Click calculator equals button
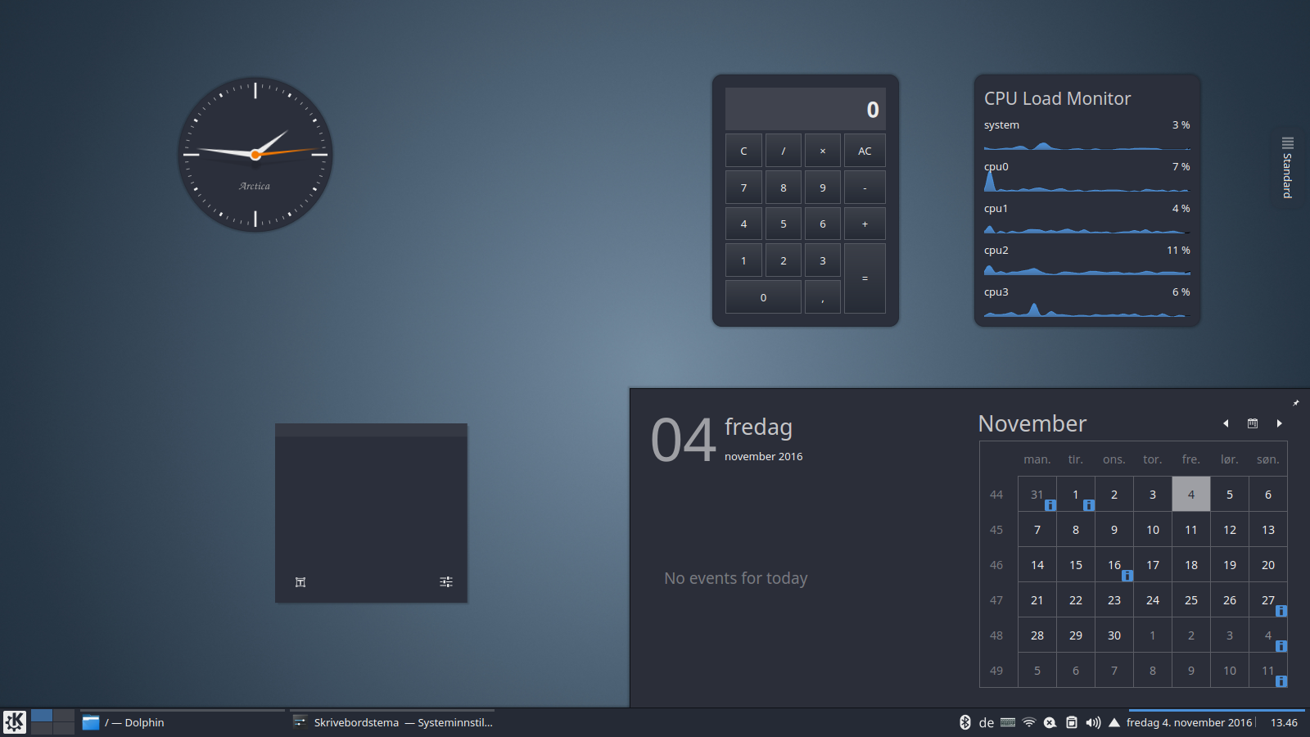This screenshot has width=1310, height=737. 865,278
